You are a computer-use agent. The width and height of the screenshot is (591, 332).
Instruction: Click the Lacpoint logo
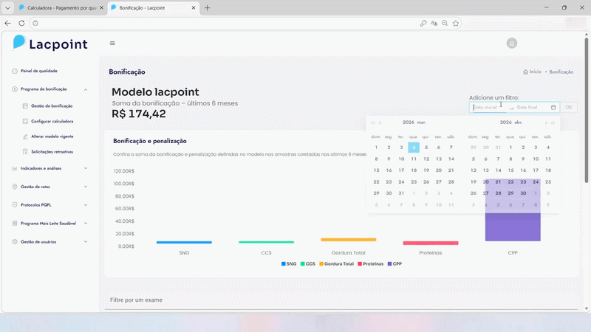tap(50, 44)
